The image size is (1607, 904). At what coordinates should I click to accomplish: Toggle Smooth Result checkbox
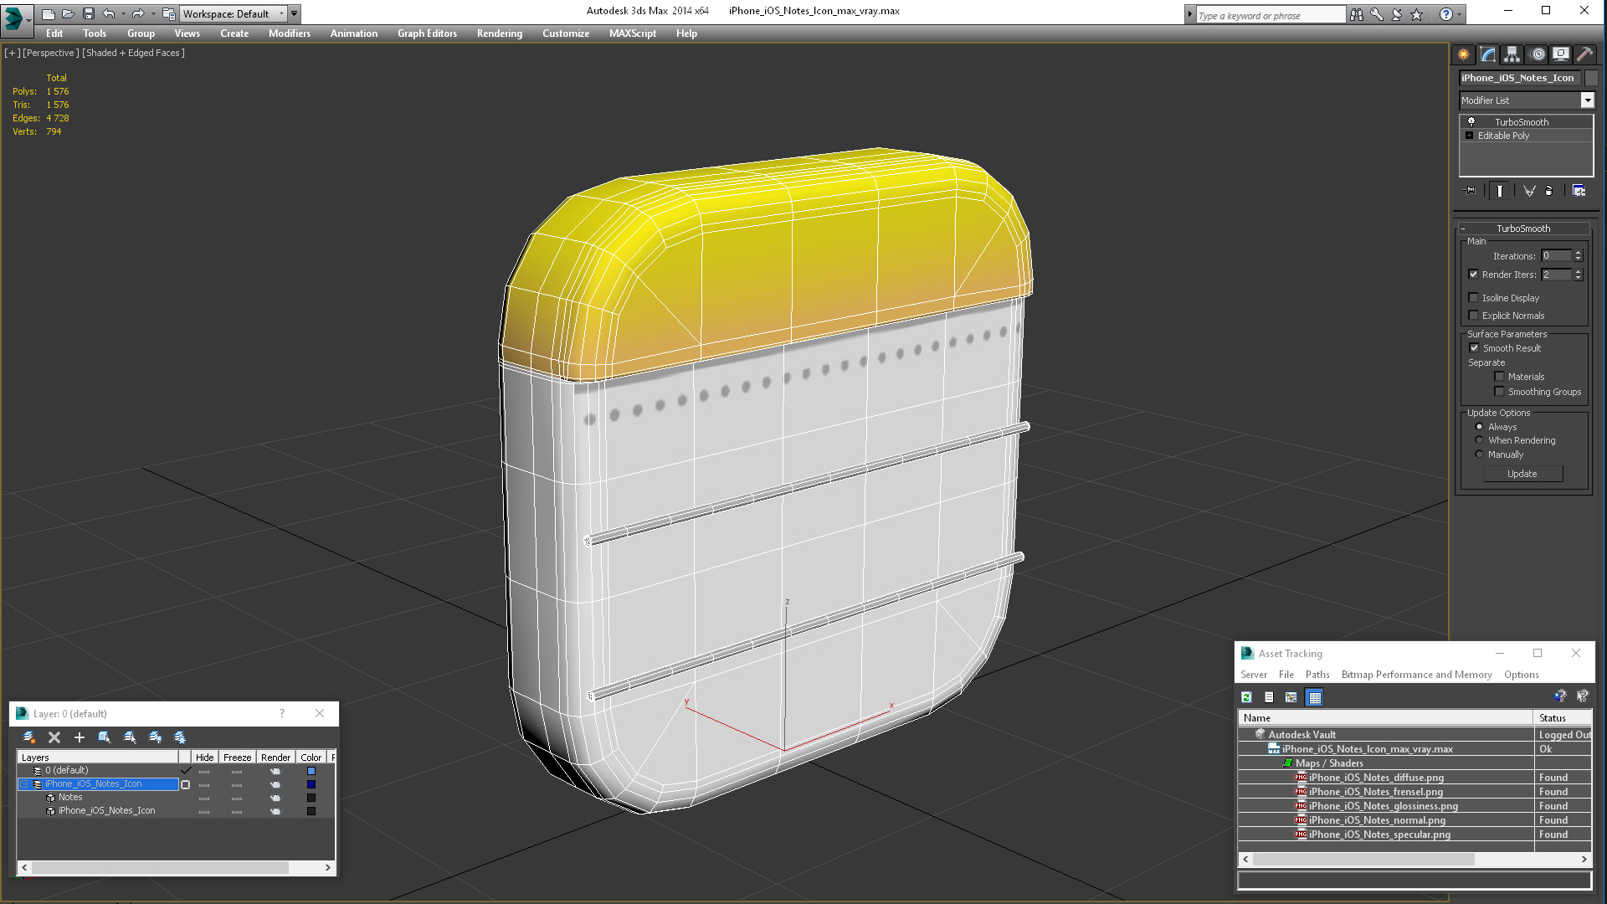pos(1475,347)
